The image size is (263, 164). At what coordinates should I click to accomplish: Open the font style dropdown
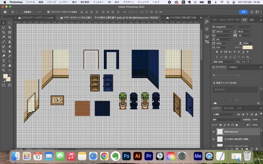pos(251,27)
